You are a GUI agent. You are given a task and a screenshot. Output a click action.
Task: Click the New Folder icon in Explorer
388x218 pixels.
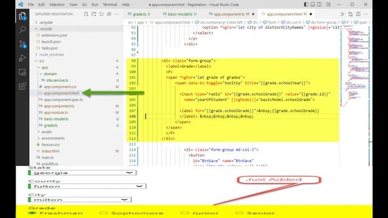[94, 14]
